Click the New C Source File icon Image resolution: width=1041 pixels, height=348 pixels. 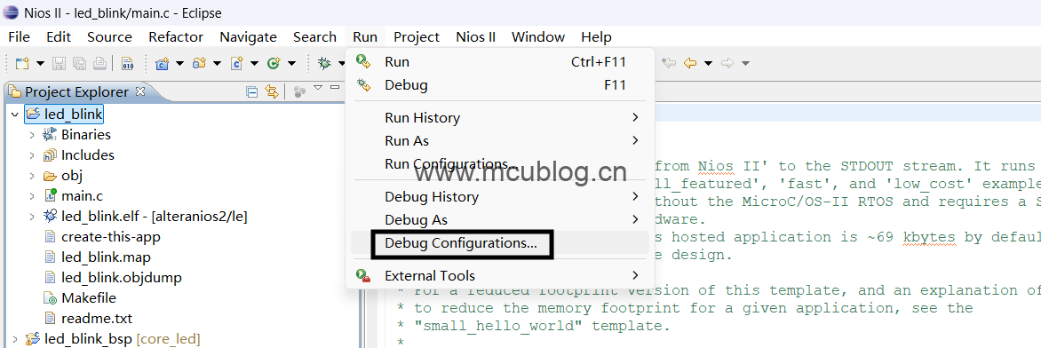[235, 64]
